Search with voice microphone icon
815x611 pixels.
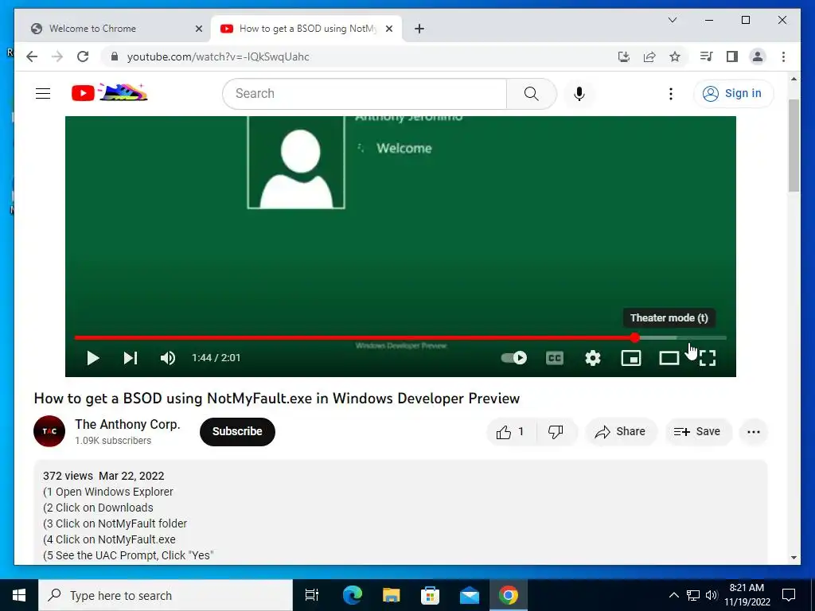tap(579, 94)
